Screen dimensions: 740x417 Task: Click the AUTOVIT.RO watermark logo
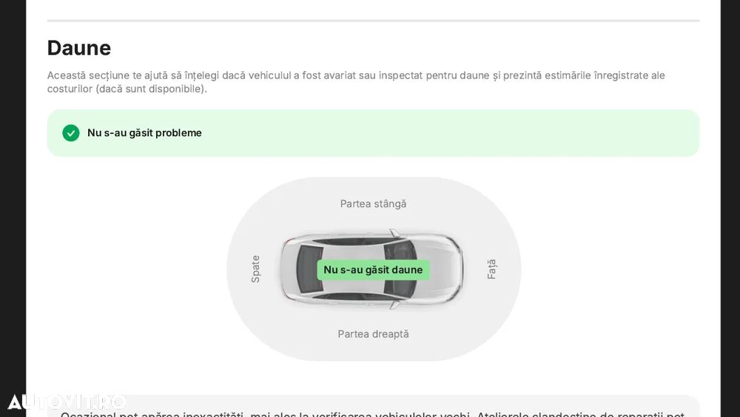point(66,401)
